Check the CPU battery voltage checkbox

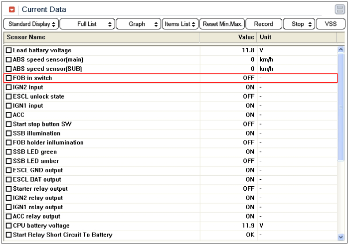coord(8,226)
